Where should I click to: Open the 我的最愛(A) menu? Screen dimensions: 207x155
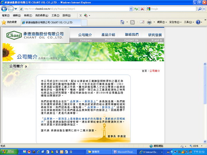coord(42,15)
